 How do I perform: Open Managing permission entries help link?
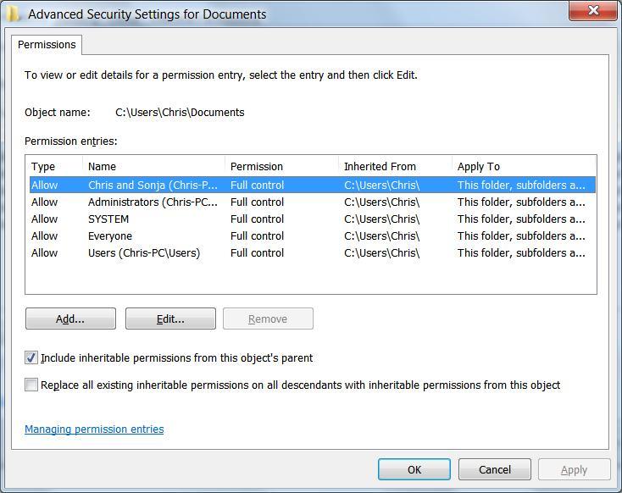point(94,429)
